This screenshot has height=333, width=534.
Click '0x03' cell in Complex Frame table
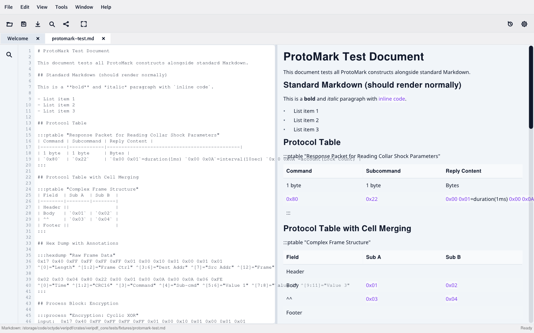372,299
